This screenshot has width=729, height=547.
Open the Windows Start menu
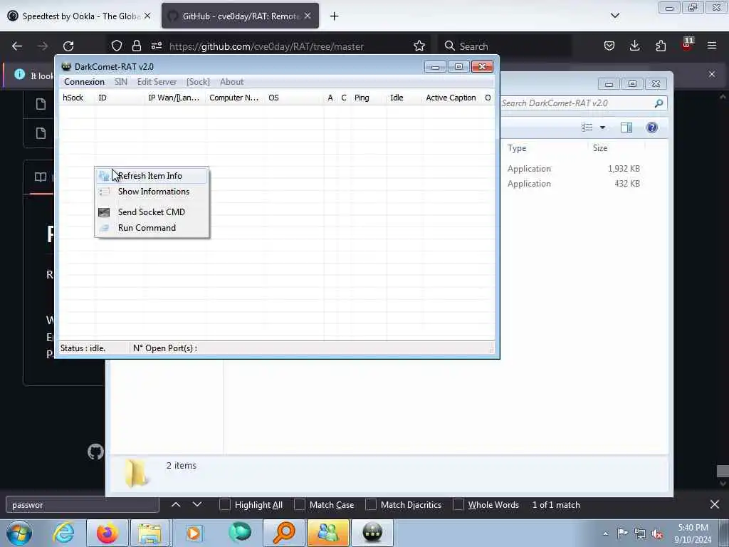19,533
